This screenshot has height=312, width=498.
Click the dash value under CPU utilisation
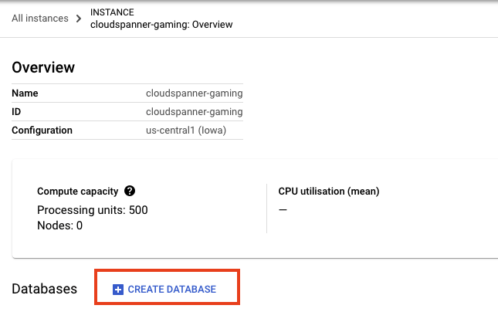(x=283, y=210)
